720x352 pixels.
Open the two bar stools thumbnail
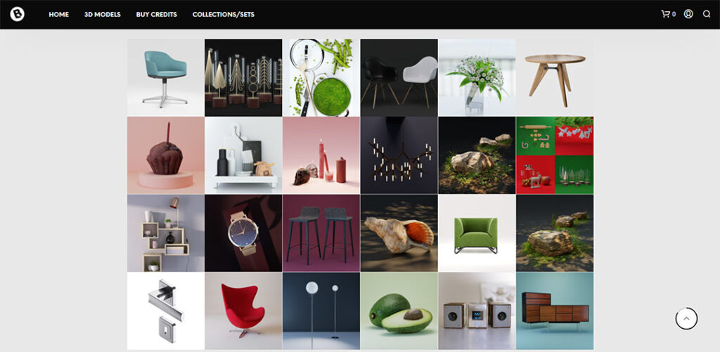point(321,233)
